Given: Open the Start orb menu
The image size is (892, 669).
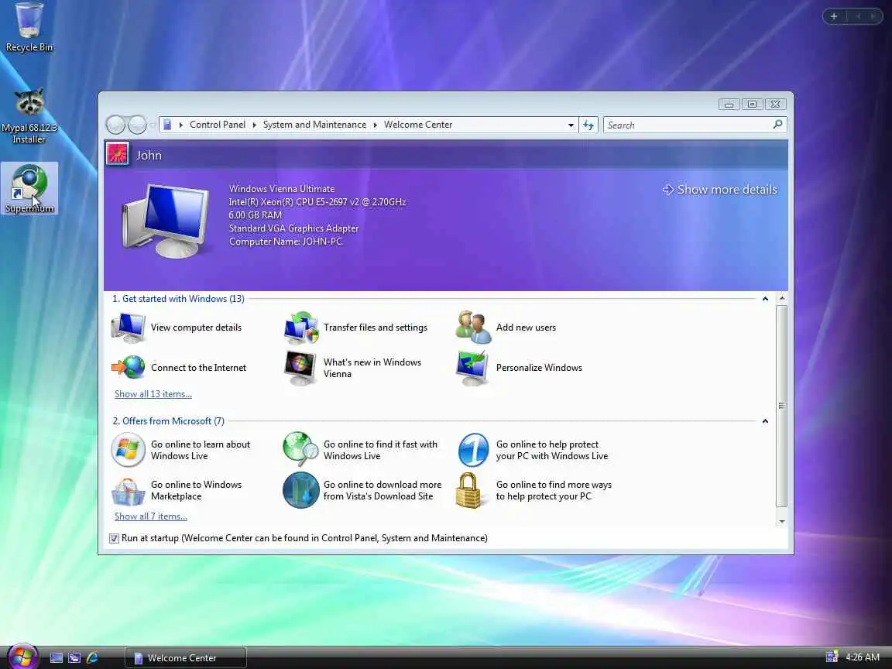Looking at the screenshot, I should pyautogui.click(x=22, y=657).
